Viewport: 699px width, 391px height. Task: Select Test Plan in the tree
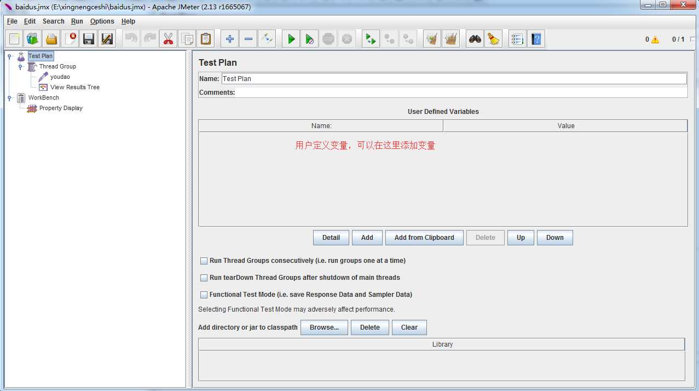41,56
